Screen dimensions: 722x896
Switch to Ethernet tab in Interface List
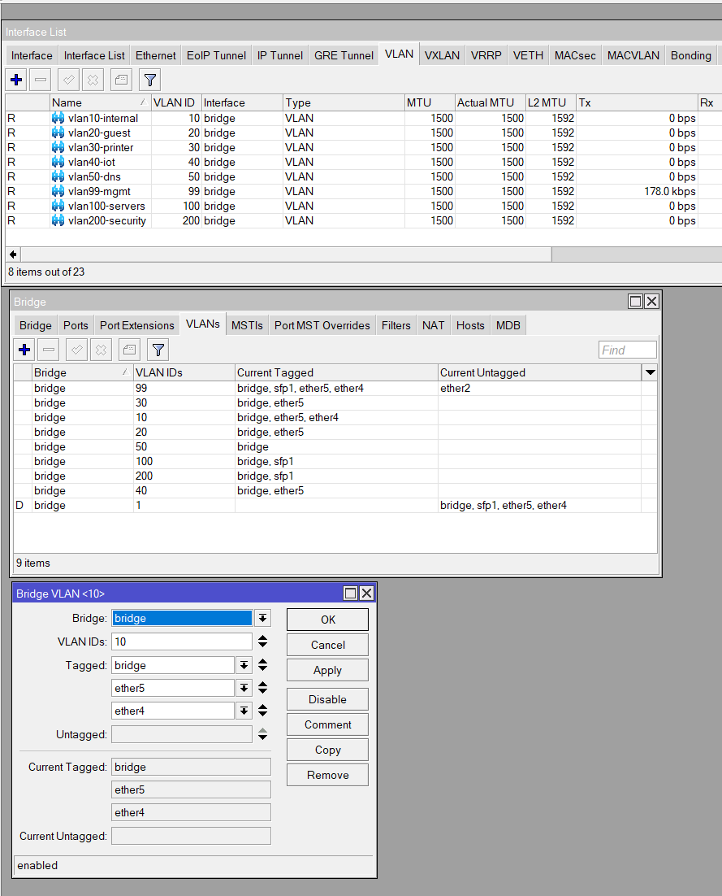click(x=155, y=55)
